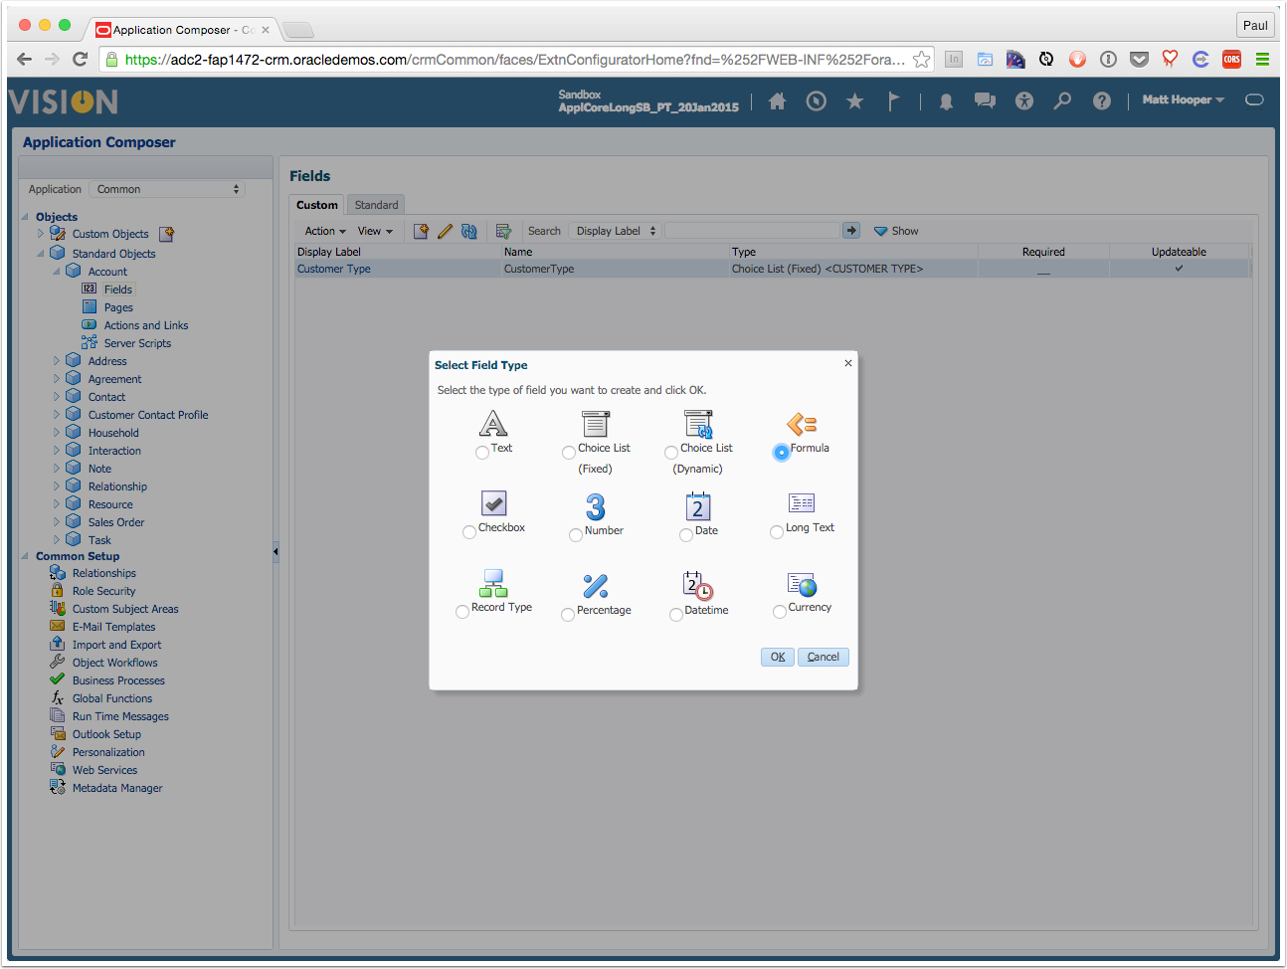
Task: Select the Customer Type row
Action: point(773,269)
